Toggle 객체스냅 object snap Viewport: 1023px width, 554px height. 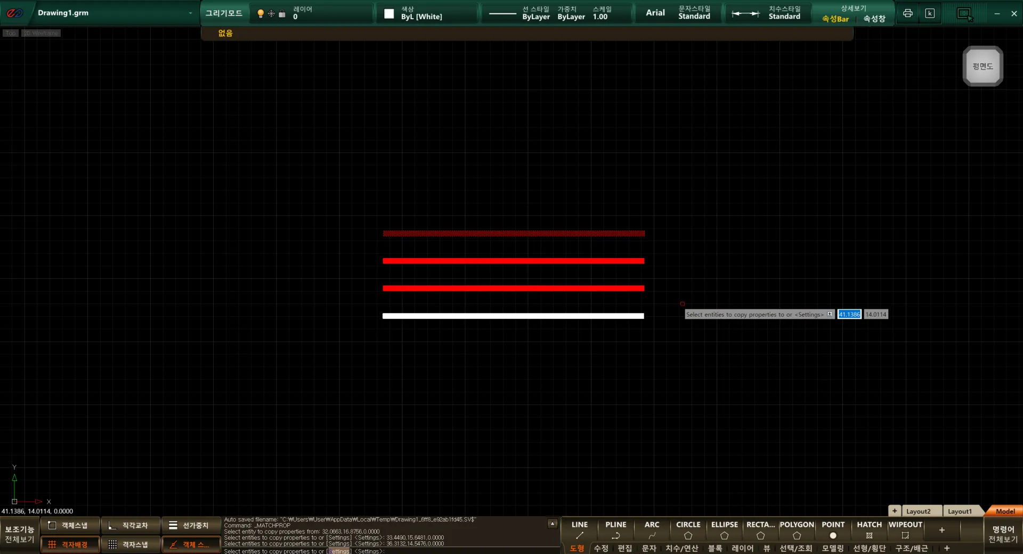pos(70,525)
